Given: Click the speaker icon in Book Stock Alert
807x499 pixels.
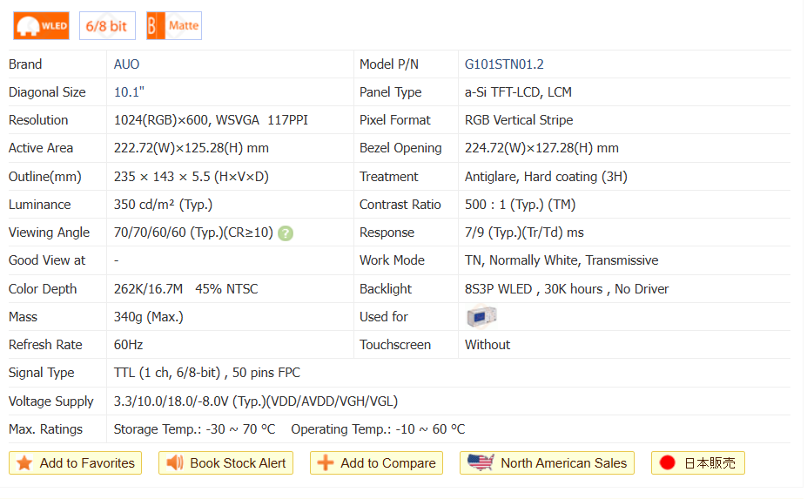Looking at the screenshot, I should tap(175, 463).
